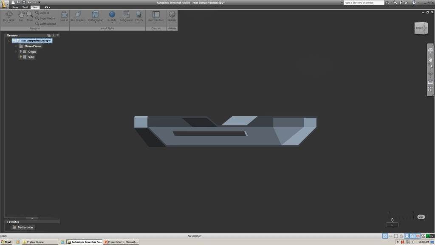Click Zoom Selected in Navigate panel
The width and height of the screenshot is (435, 245).
coord(46,24)
